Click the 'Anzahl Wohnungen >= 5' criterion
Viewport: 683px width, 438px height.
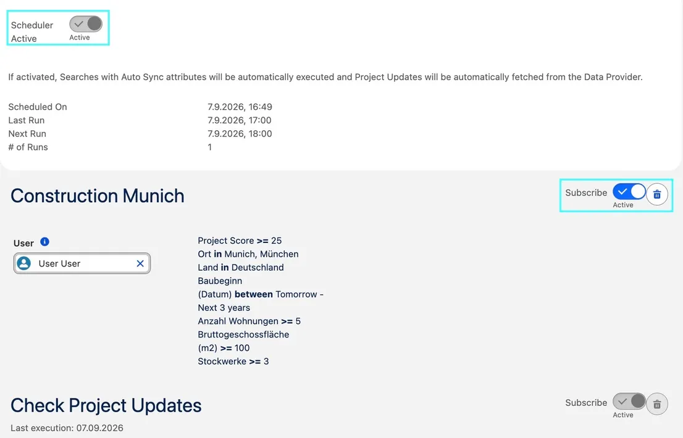pyautogui.click(x=249, y=321)
